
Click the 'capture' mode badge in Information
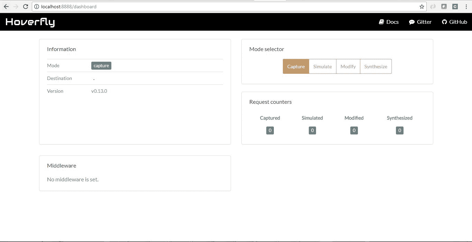coord(101,65)
